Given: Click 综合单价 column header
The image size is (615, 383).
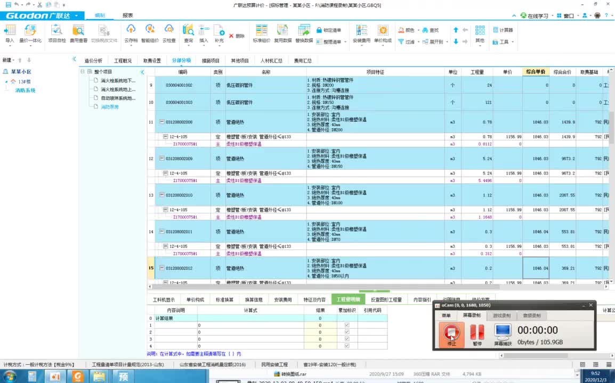Looking at the screenshot, I should tap(536, 72).
